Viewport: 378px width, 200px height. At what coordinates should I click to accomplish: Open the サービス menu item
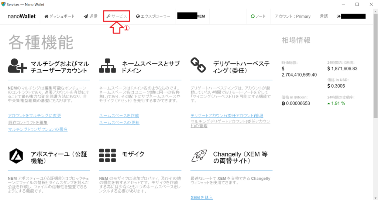tap(117, 16)
